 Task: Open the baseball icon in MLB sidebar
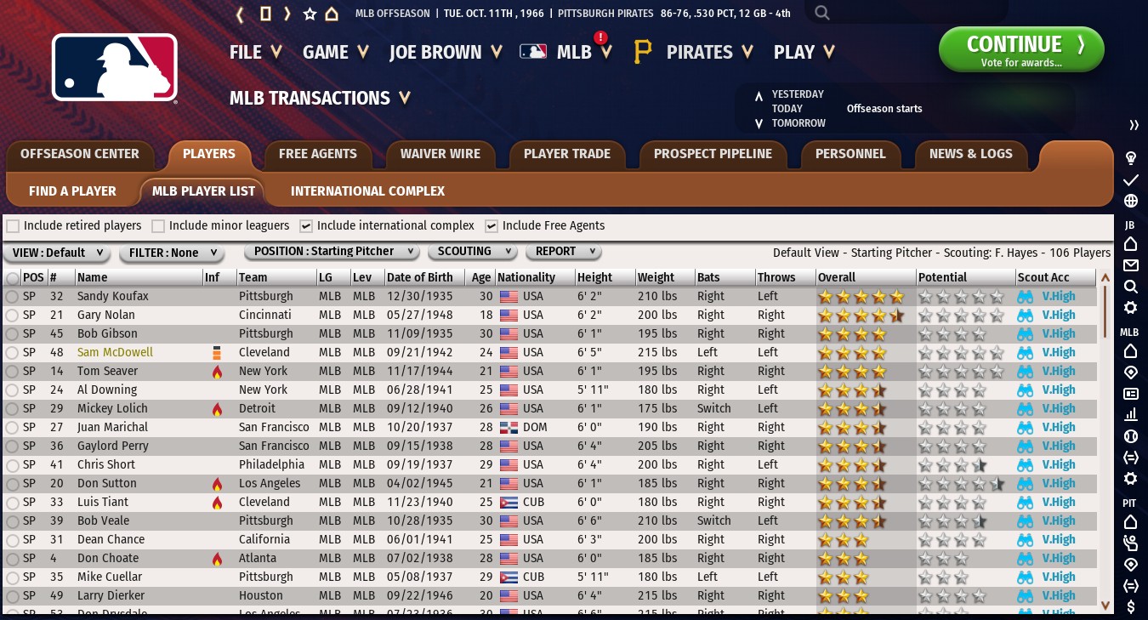click(x=1131, y=435)
